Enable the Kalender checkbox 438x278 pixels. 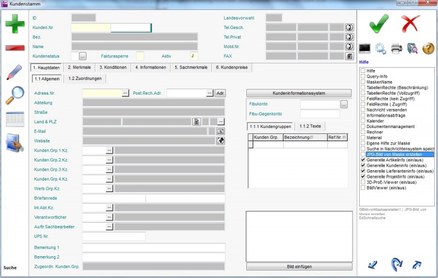[x=363, y=120]
